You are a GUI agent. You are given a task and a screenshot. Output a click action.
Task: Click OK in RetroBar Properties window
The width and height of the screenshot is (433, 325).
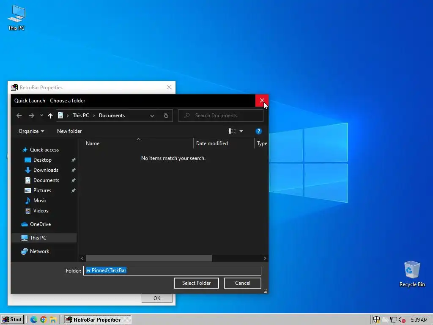pos(157,298)
